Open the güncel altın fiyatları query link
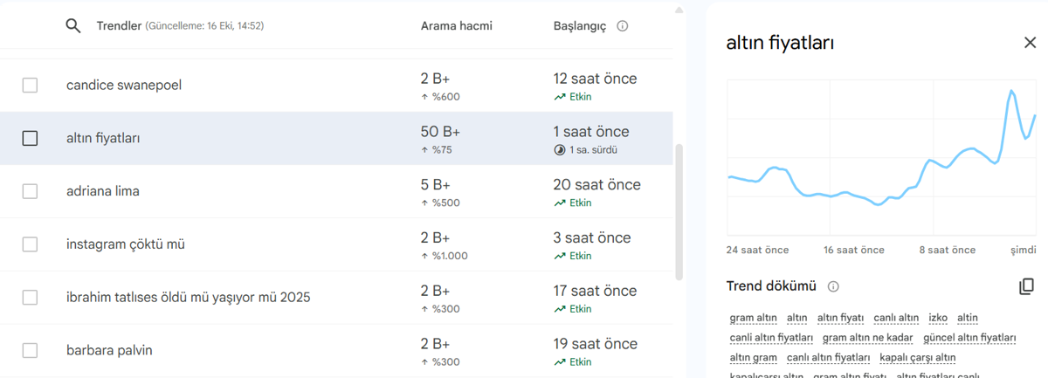Screen dimensions: 1048x378 (x=969, y=338)
